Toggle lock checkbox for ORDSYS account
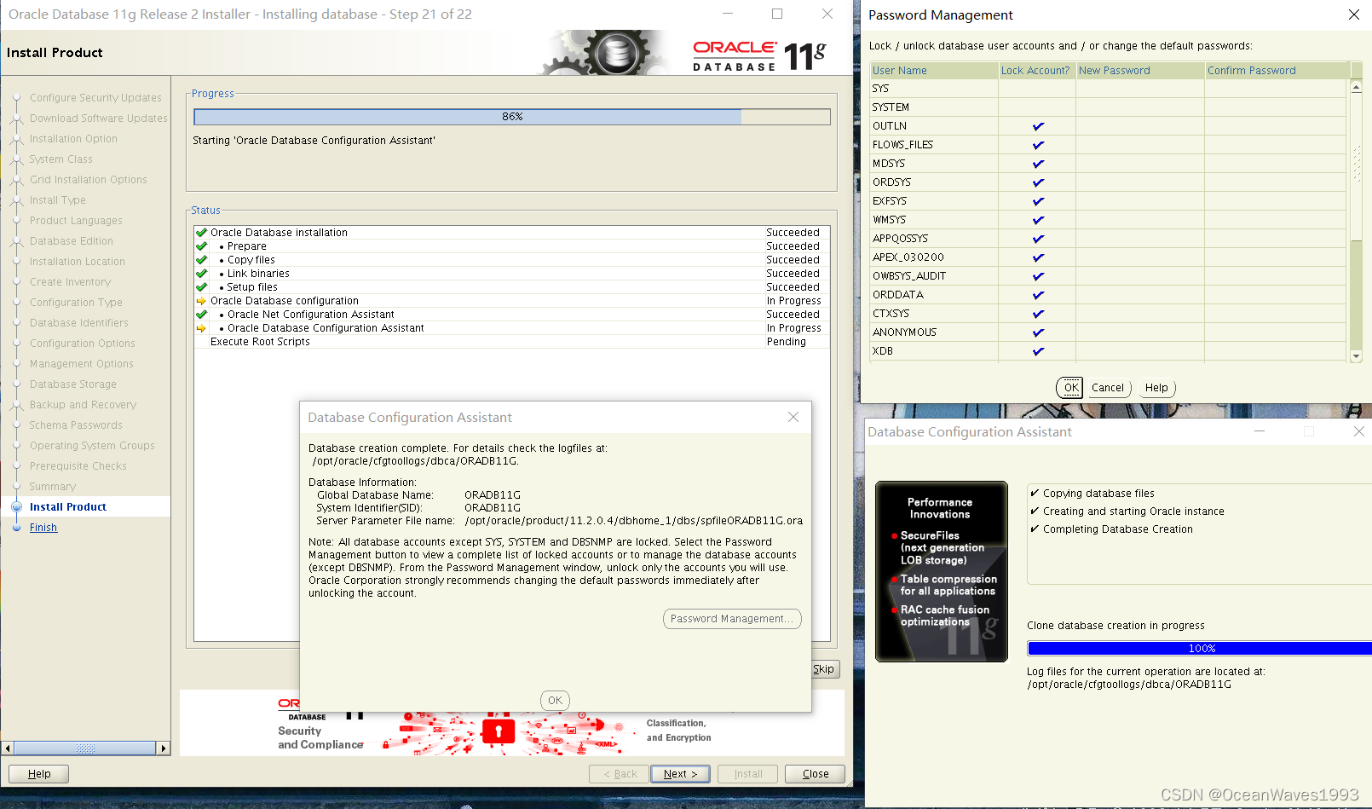This screenshot has width=1372, height=809. click(x=1038, y=182)
